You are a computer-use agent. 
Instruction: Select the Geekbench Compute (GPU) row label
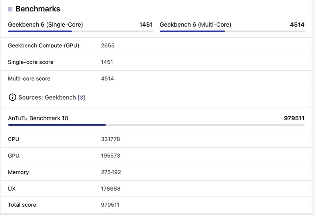[x=44, y=46]
